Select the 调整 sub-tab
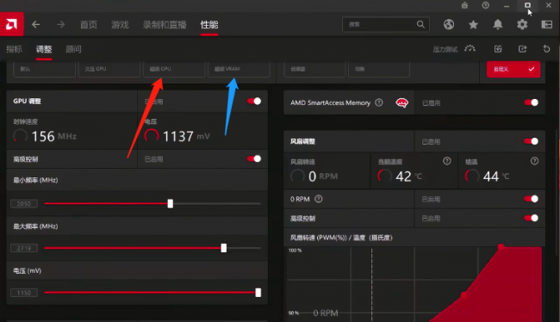This screenshot has width=560, height=322. [x=44, y=49]
